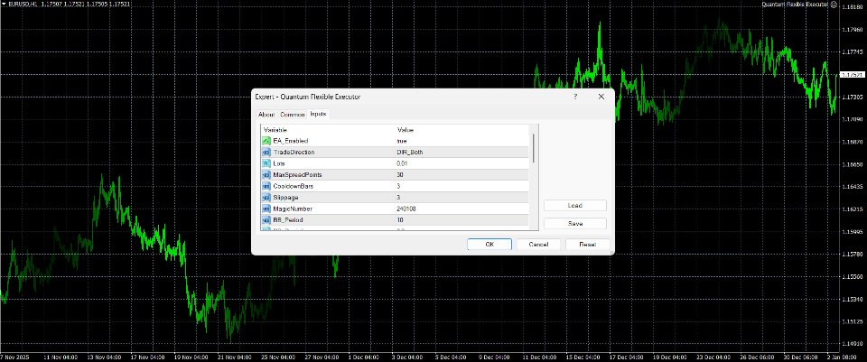Screen dimensions: 867x362
Task: Select the Inputs tab
Action: (318, 114)
